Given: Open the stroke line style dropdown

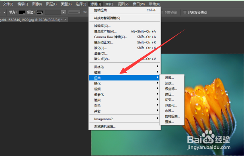Looking at the screenshot, I should pos(74,12).
